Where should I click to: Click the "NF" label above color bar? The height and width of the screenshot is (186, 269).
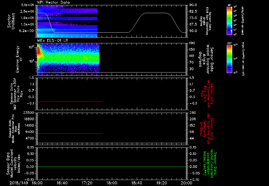229,5
